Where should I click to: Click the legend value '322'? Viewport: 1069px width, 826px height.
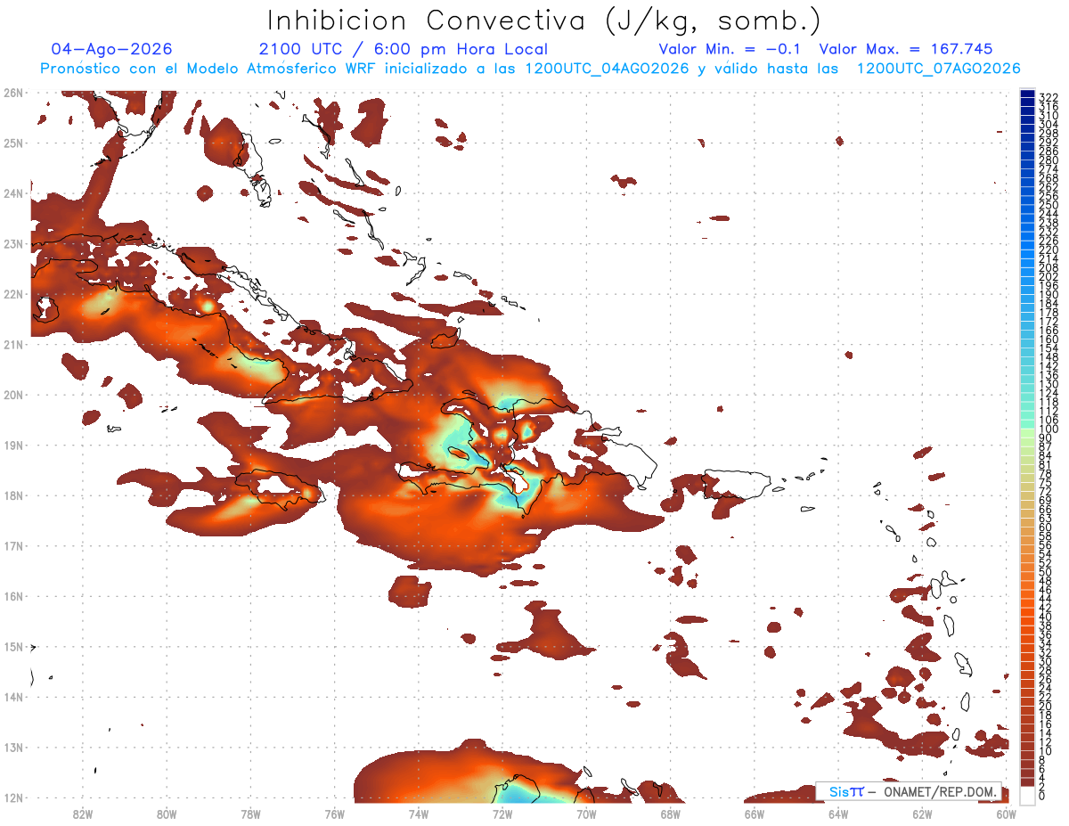point(1049,97)
